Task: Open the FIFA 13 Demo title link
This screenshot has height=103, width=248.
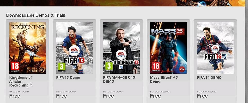Action: tap(68, 78)
